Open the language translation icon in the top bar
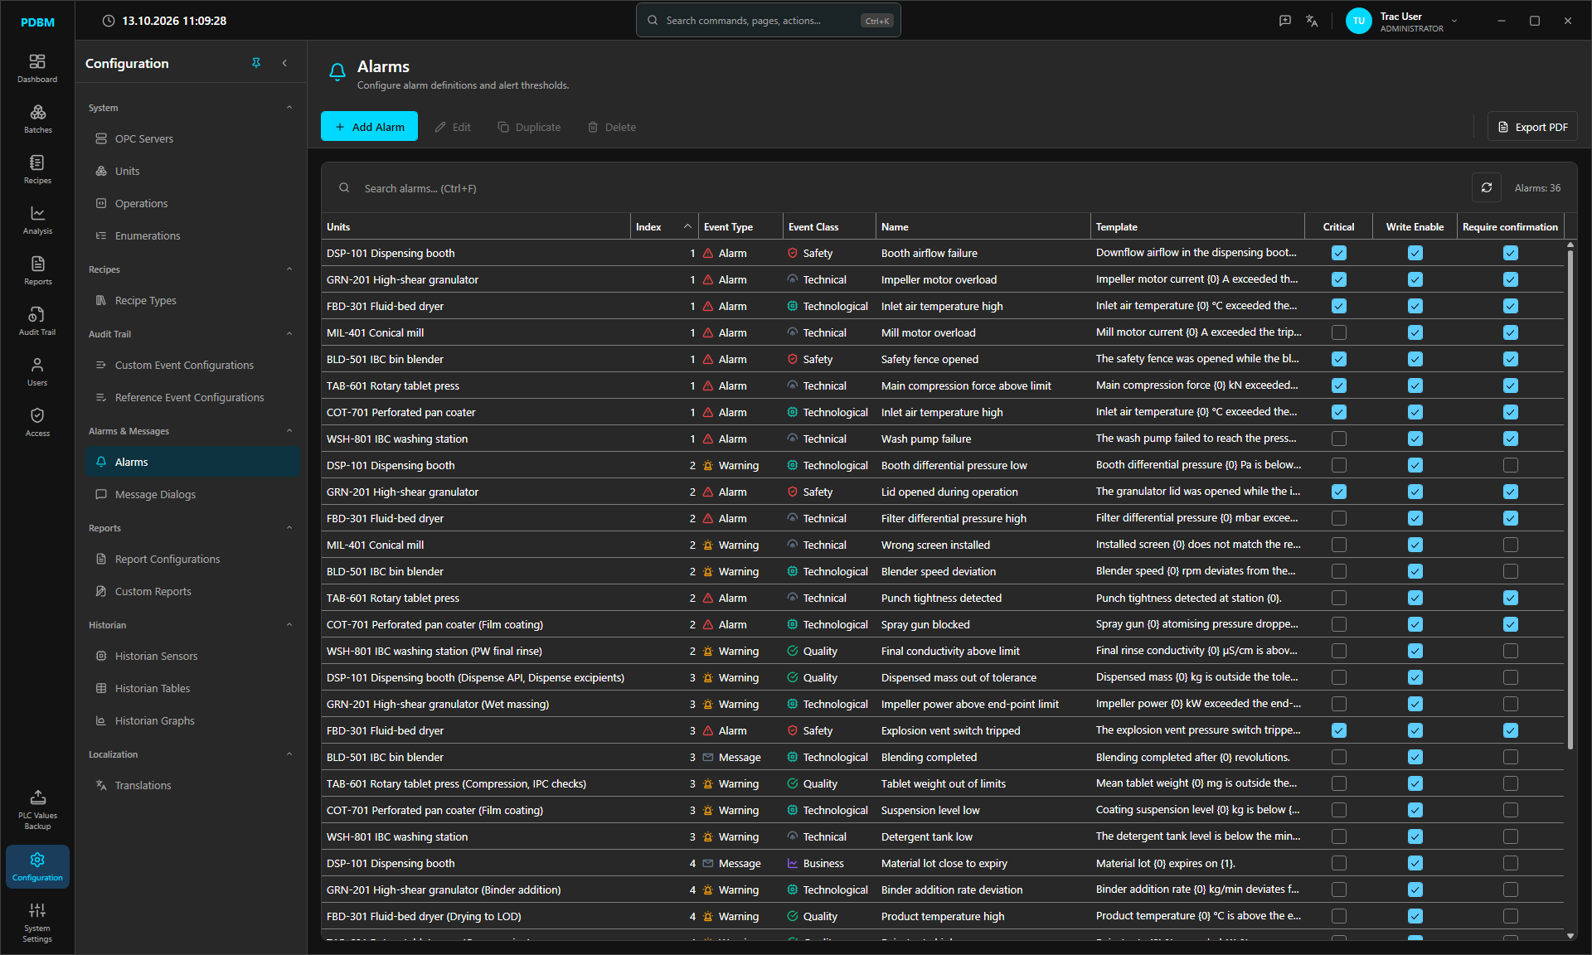1592x955 pixels. click(1312, 21)
